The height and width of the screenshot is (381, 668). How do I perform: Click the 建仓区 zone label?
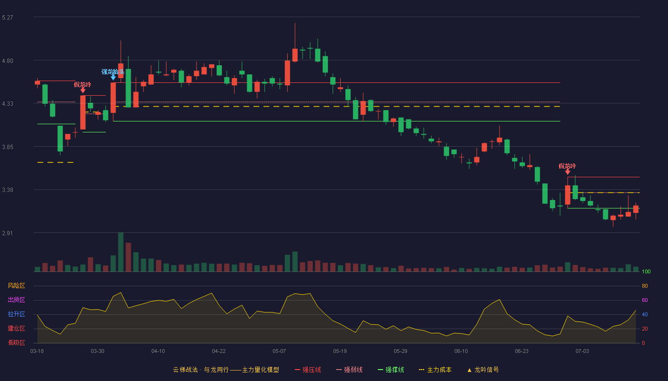pyautogui.click(x=16, y=329)
